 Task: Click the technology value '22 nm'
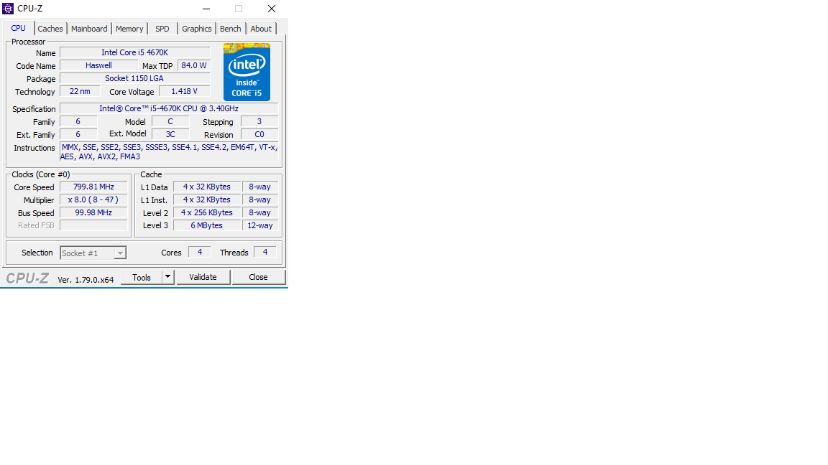click(80, 91)
